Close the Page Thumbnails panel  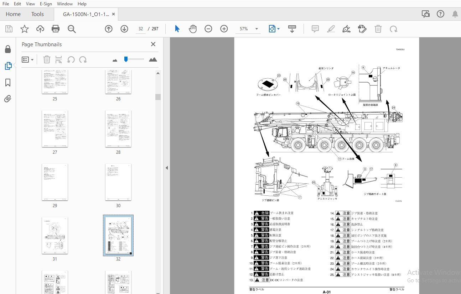tap(153, 44)
